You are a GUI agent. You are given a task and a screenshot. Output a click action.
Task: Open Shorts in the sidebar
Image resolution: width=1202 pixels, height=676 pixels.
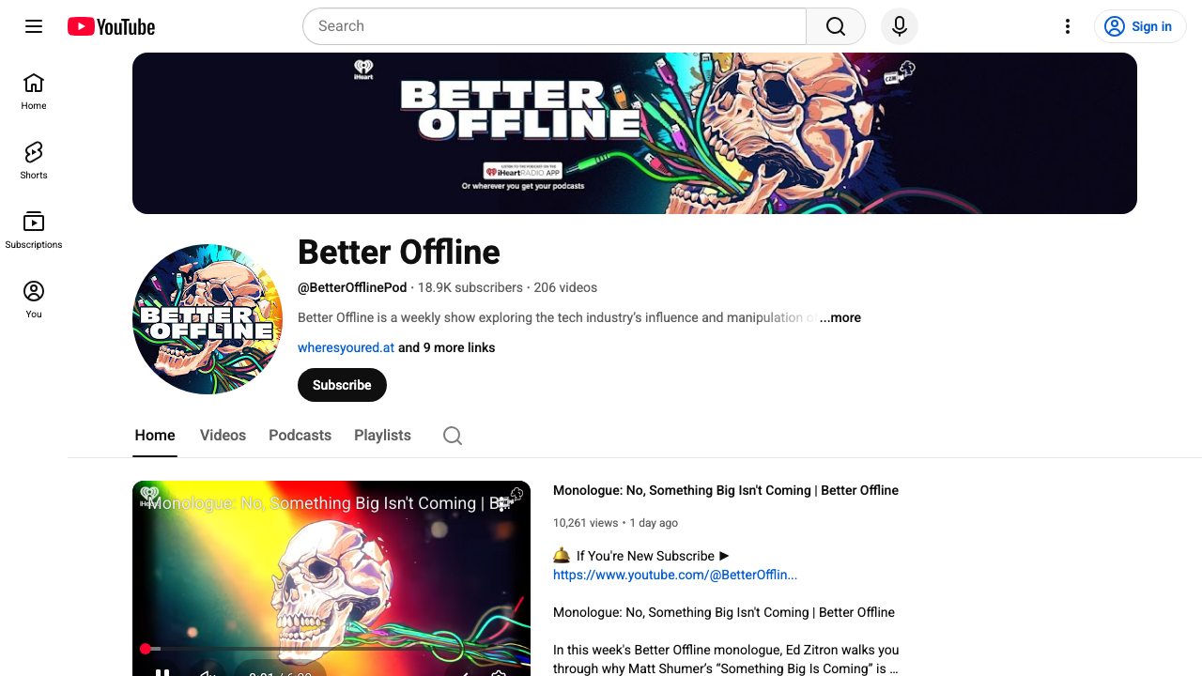(34, 161)
